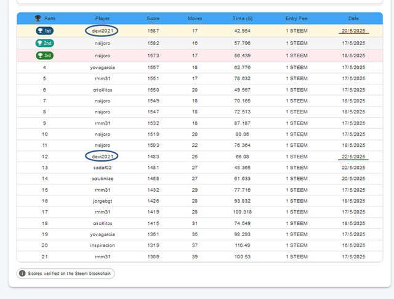
Task: Click time value 93.832
Action: point(243,201)
